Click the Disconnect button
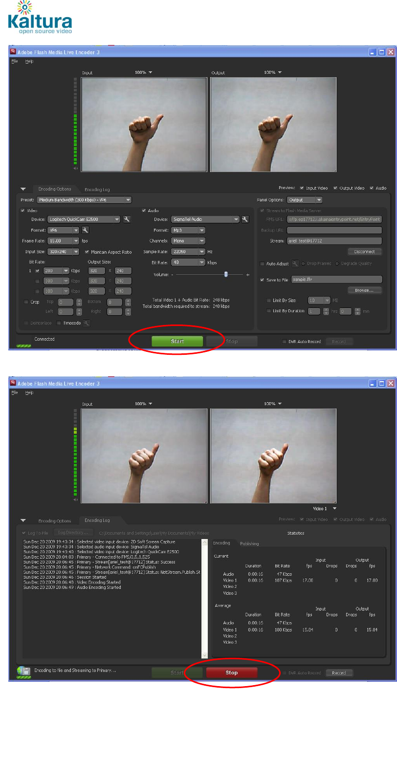The image size is (397, 757). click(364, 252)
